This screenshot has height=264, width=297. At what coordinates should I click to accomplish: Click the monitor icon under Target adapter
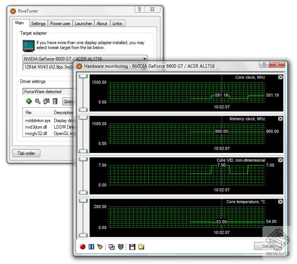pyautogui.click(x=29, y=46)
